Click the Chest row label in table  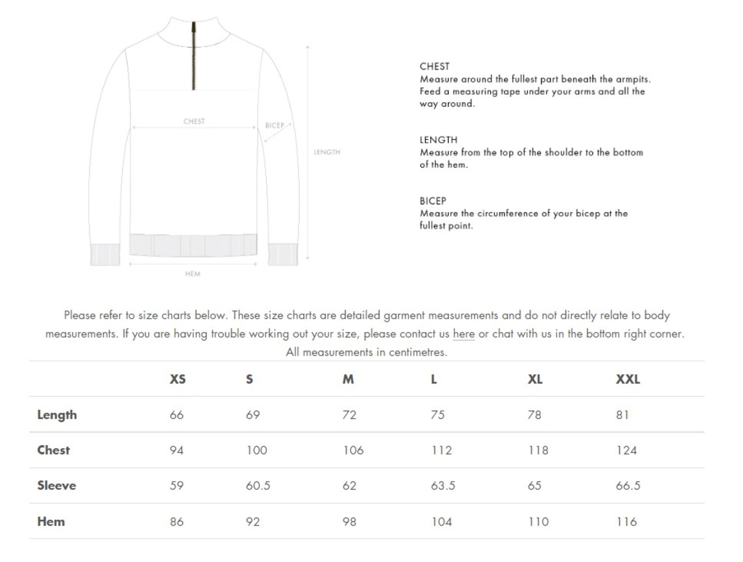coord(53,450)
